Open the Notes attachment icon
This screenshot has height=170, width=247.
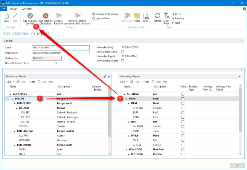[x=137, y=16]
